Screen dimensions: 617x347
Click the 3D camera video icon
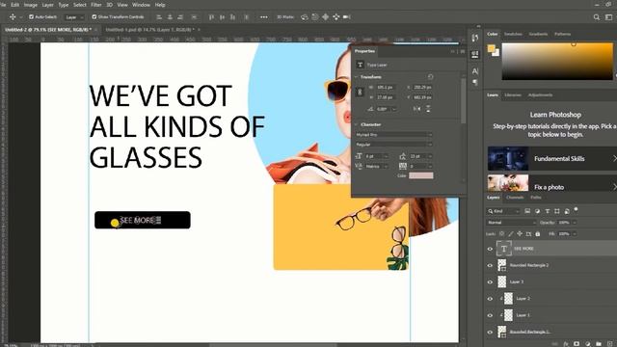click(x=347, y=17)
